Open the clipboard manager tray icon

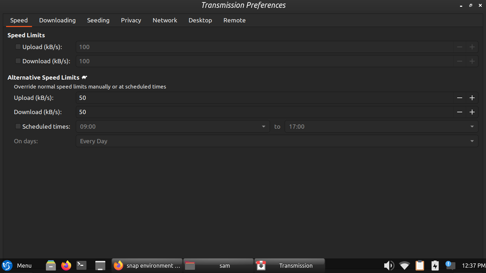point(420,266)
